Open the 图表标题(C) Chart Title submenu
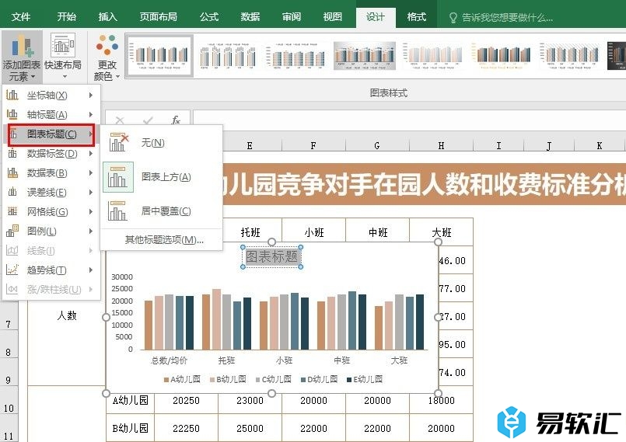Viewport: 626px width, 442px height. (51, 134)
